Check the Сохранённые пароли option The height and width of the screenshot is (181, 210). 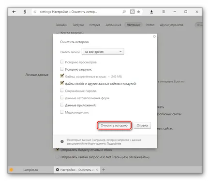pos(62,90)
